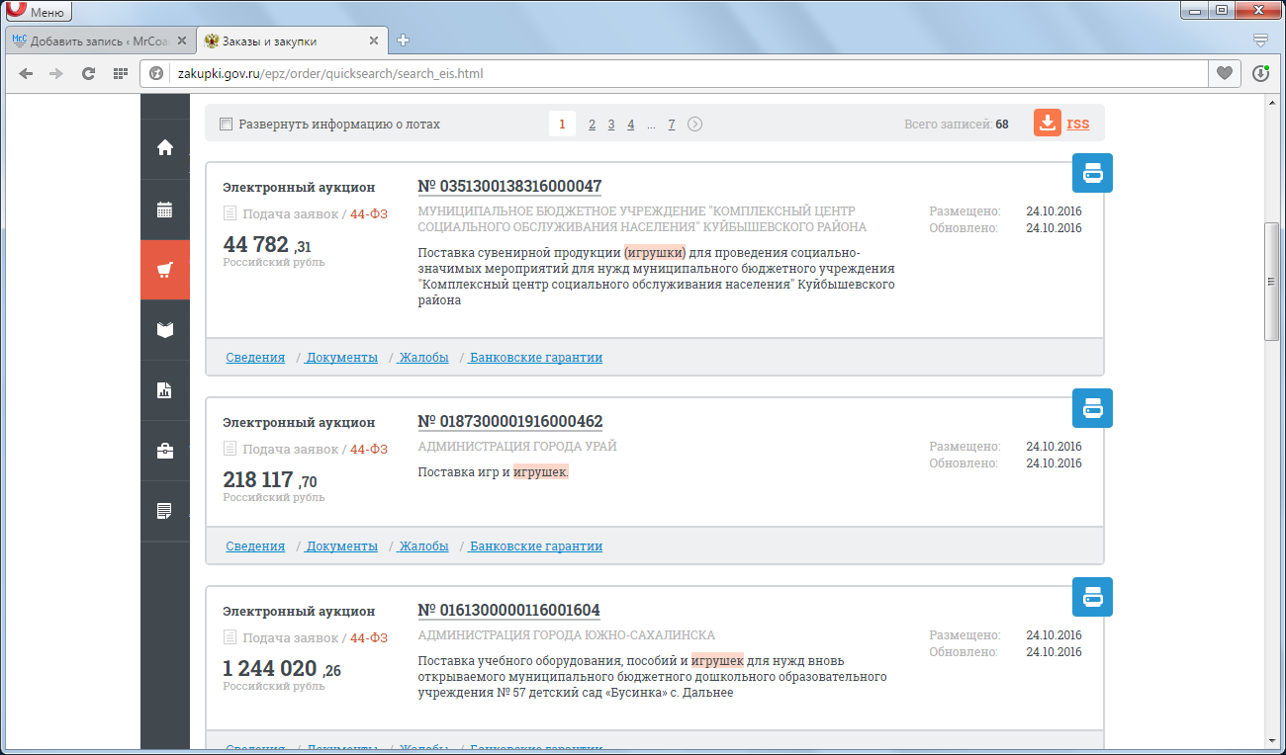Open the chart report sidebar icon
The image size is (1286, 755).
(165, 390)
